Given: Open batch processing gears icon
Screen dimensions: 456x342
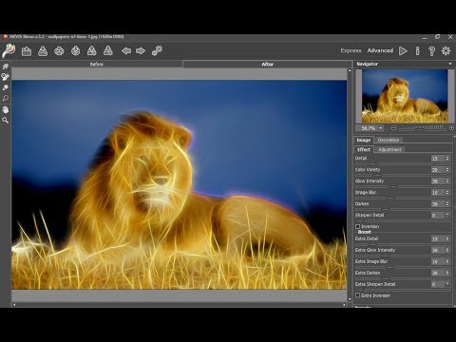Looking at the screenshot, I should click(x=157, y=50).
